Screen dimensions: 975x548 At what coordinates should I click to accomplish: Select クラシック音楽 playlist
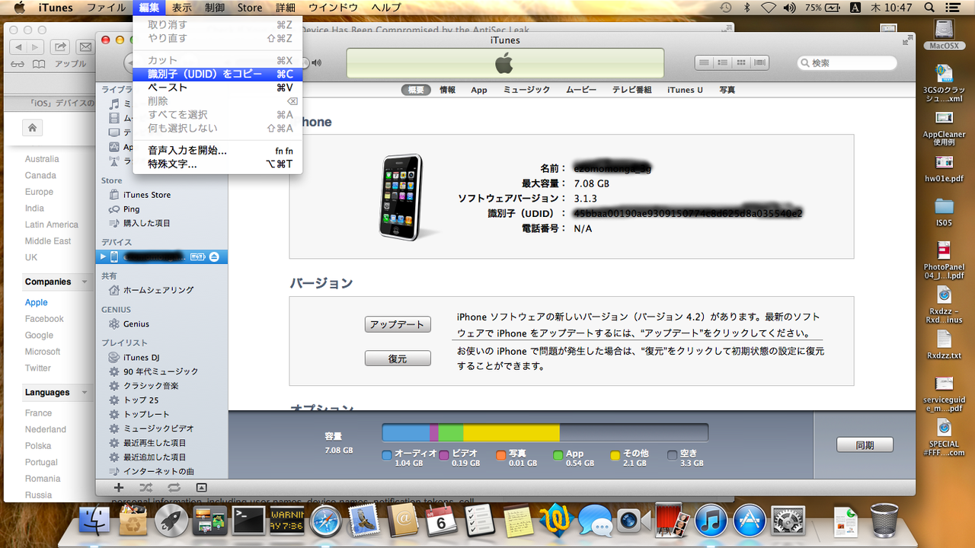tap(151, 386)
